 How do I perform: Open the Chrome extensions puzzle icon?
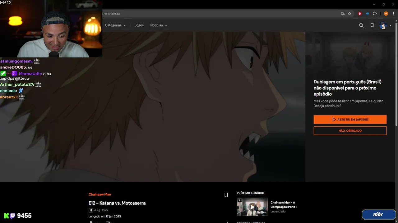[375, 14]
